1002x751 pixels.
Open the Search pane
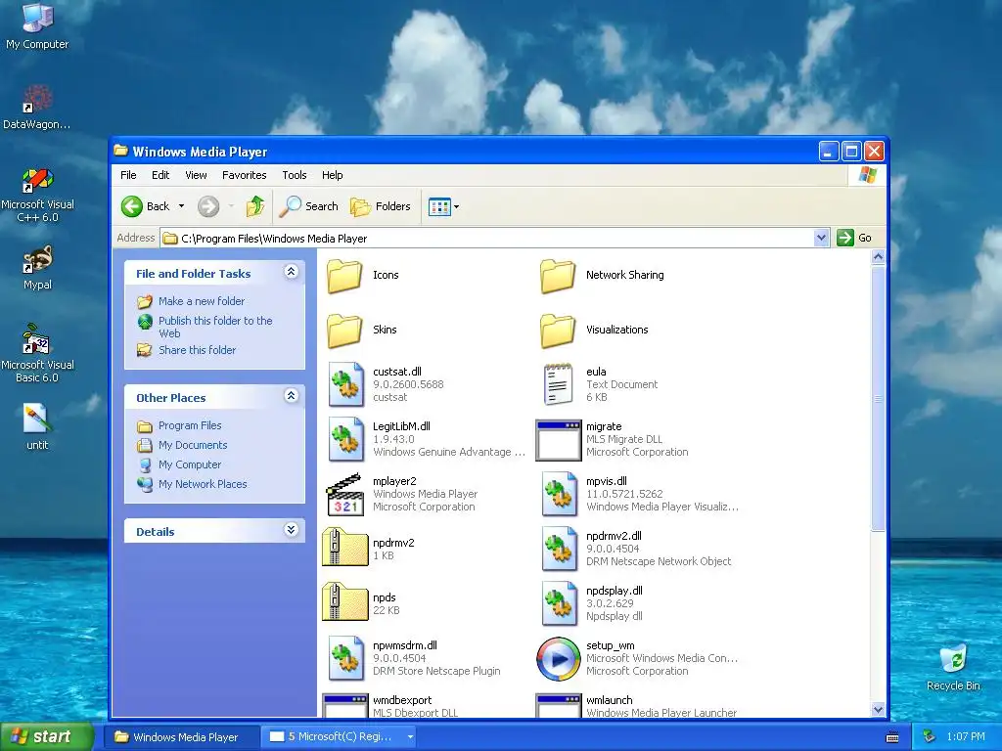coord(308,206)
